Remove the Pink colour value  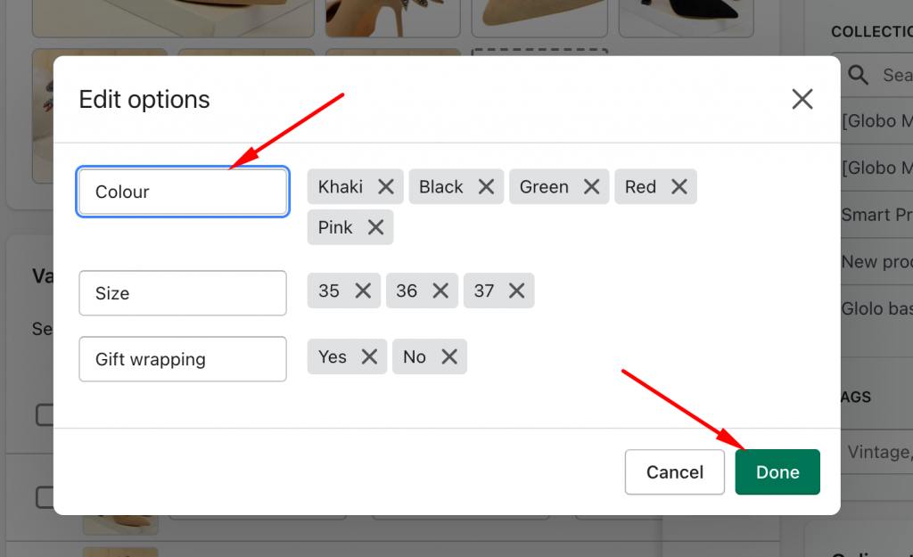[x=374, y=227]
